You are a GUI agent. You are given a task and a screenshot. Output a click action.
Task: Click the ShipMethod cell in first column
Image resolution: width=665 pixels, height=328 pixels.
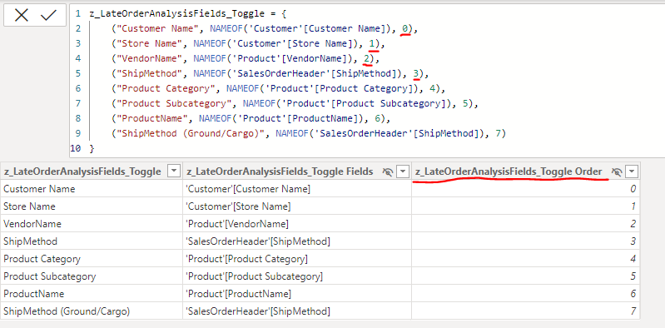point(92,241)
